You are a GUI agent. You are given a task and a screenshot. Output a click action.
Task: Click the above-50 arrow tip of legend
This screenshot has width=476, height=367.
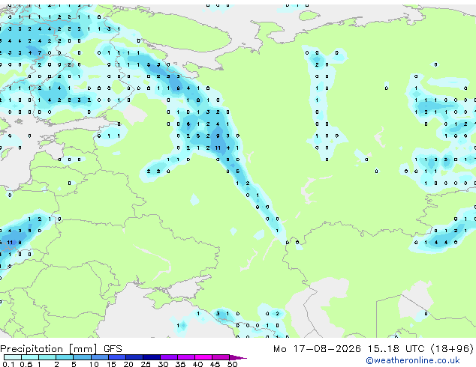point(238,358)
